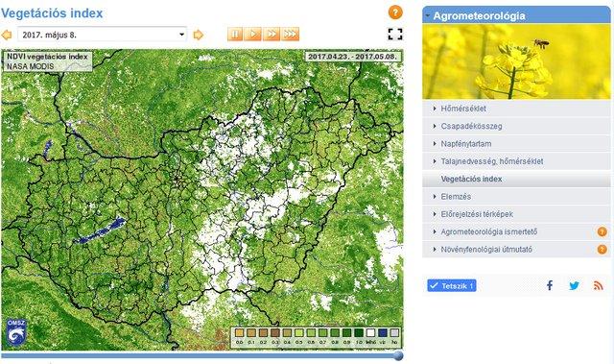
Task: Collapse the Agrometeorológia panel header
Action: [x=516, y=15]
